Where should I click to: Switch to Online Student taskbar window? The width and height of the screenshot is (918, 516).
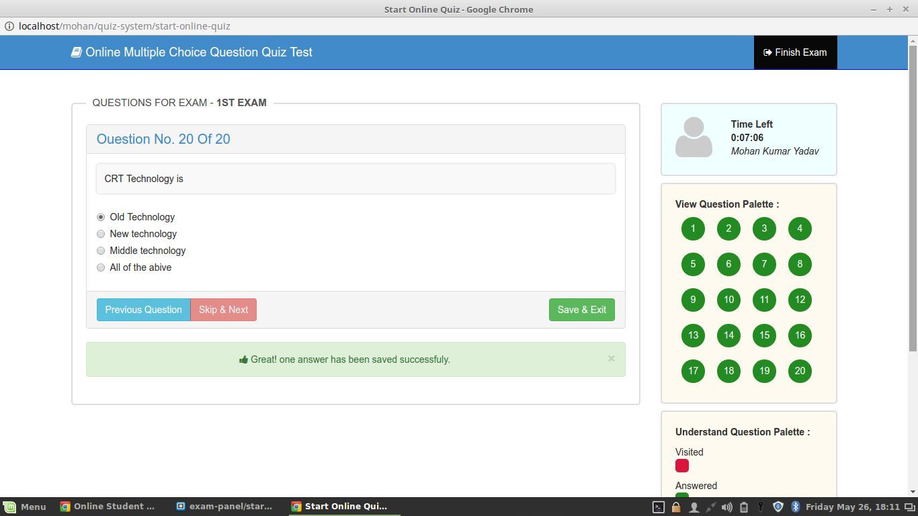tap(108, 507)
